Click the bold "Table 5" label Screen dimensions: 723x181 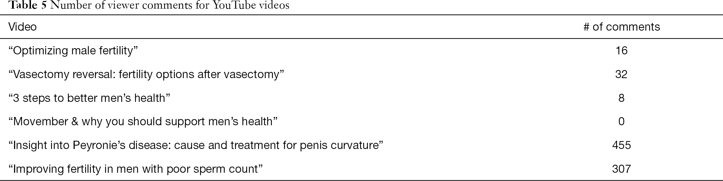click(27, 6)
